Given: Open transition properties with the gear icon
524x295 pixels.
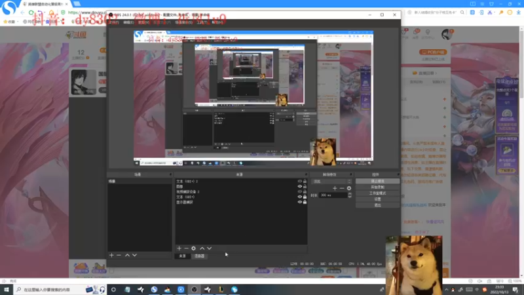Looking at the screenshot, I should coord(349,188).
